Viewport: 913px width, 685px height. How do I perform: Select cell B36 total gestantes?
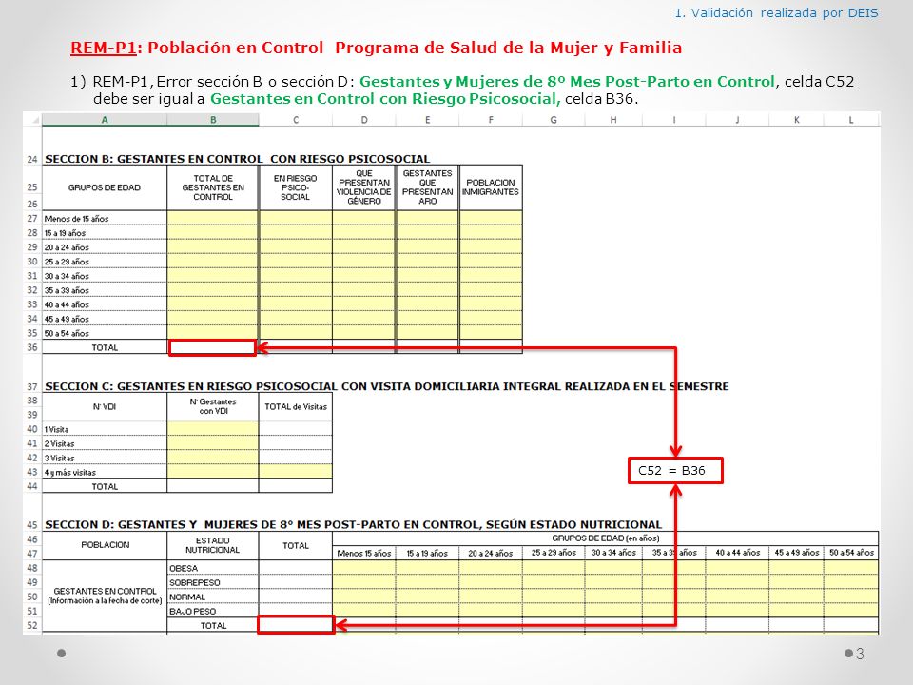[212, 348]
